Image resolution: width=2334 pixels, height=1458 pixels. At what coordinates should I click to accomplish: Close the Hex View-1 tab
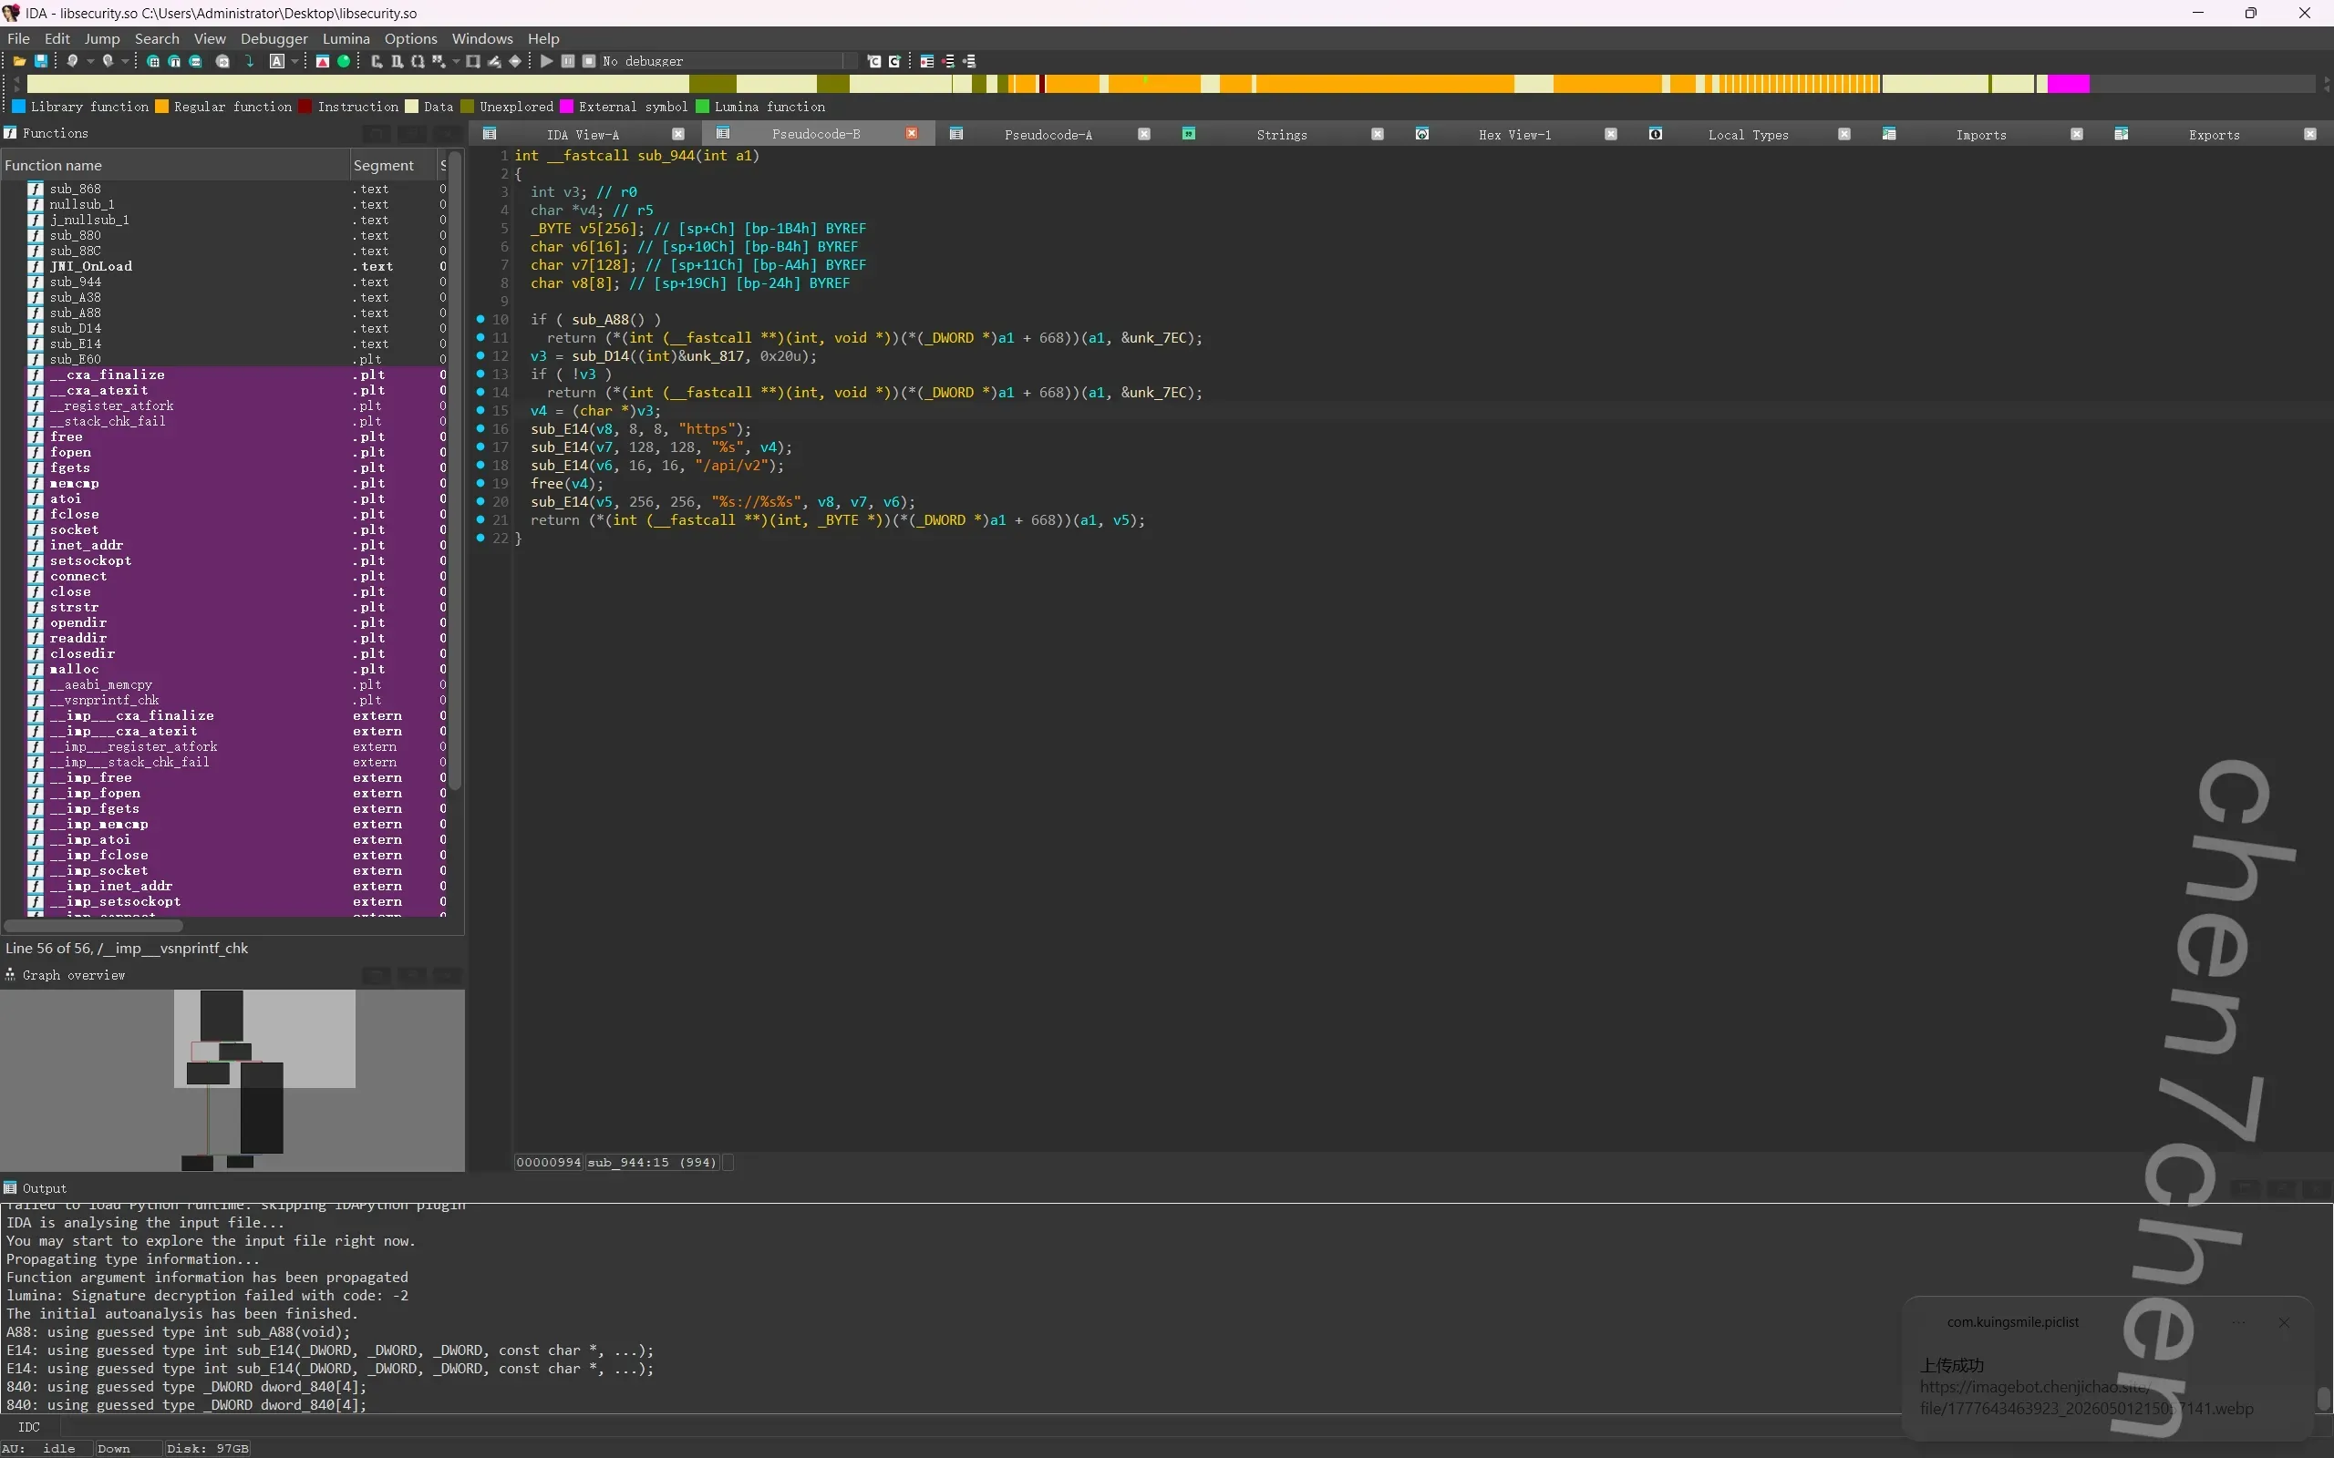[1611, 134]
